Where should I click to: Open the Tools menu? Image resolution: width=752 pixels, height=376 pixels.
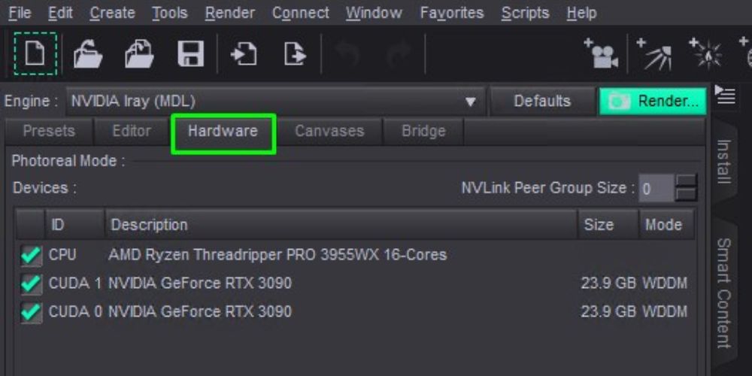(170, 13)
